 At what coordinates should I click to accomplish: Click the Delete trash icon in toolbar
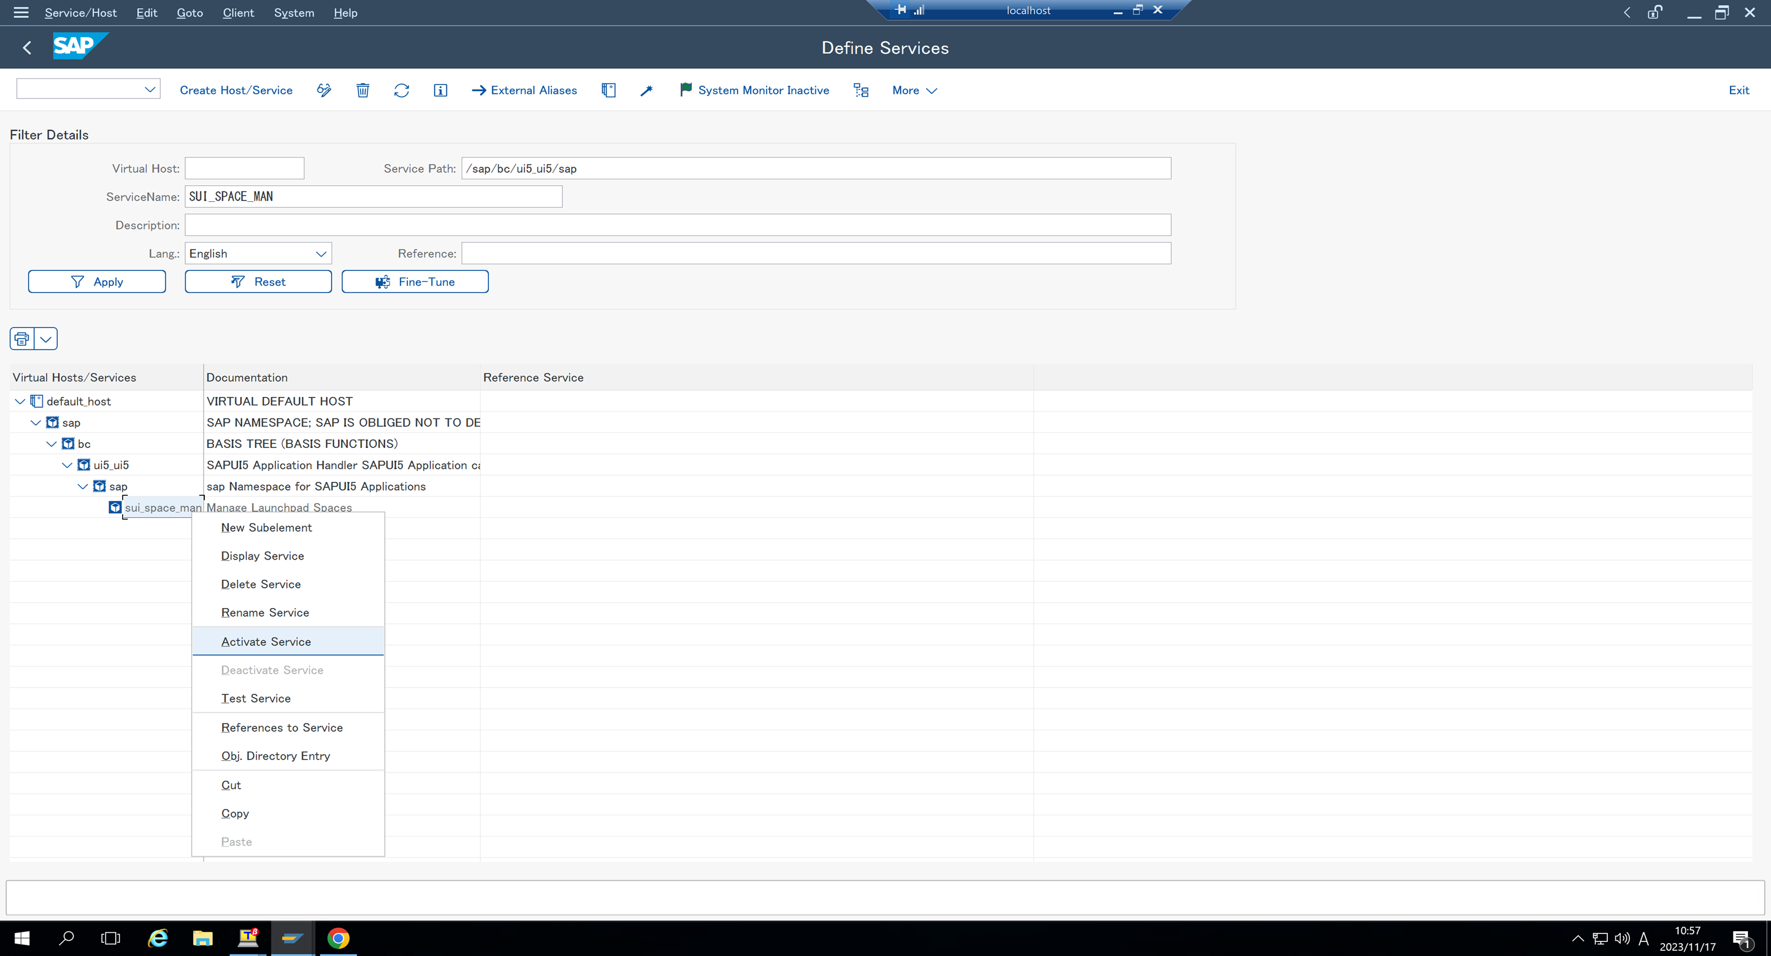tap(362, 90)
